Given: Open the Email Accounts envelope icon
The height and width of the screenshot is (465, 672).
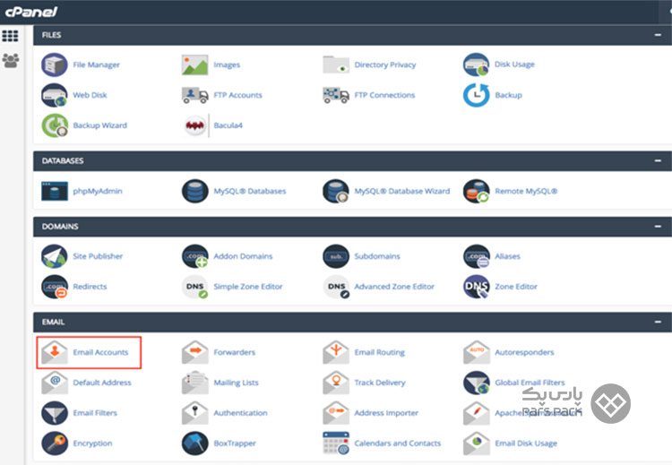Looking at the screenshot, I should pyautogui.click(x=55, y=352).
